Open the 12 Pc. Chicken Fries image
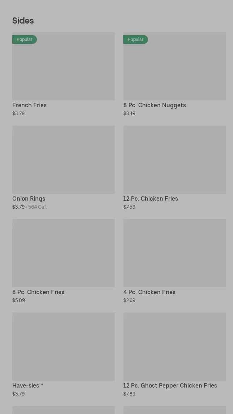The width and height of the screenshot is (233, 414). pos(174,159)
